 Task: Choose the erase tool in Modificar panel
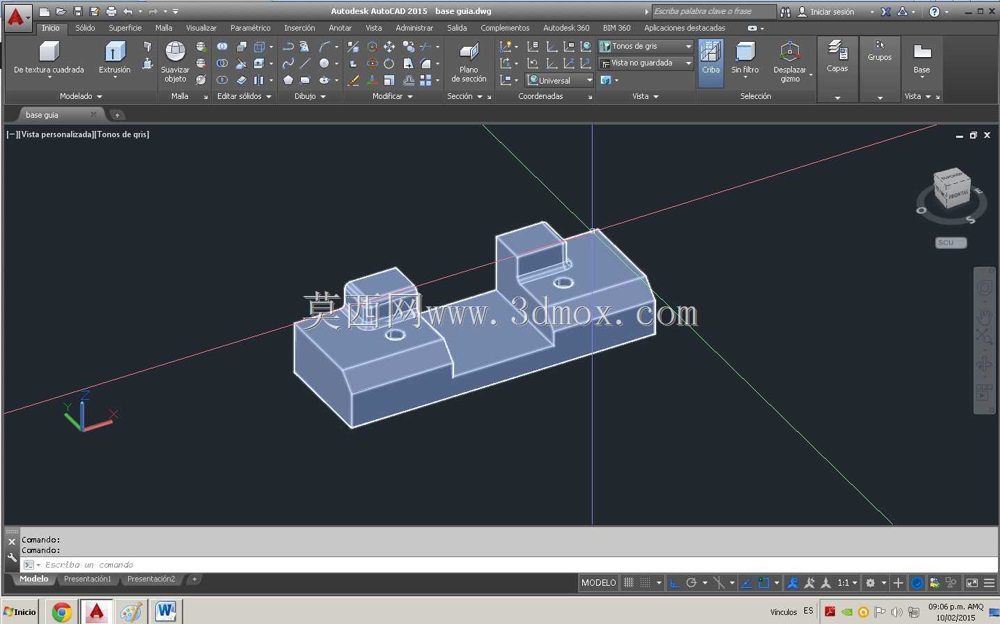click(x=354, y=80)
